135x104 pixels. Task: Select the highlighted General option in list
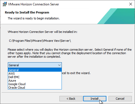(35, 70)
